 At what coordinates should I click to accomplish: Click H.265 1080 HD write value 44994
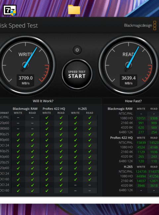pyautogui.click(x=141, y=177)
